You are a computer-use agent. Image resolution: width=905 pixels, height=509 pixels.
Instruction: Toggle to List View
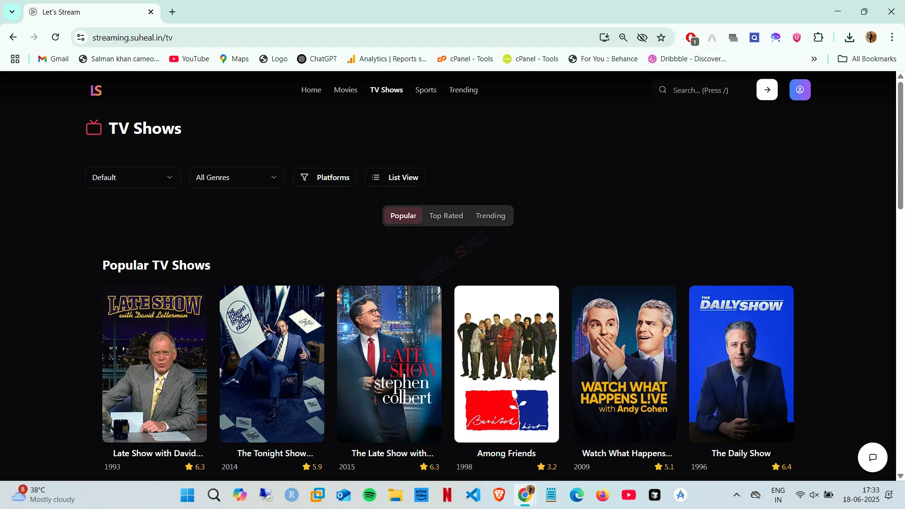coord(395,177)
